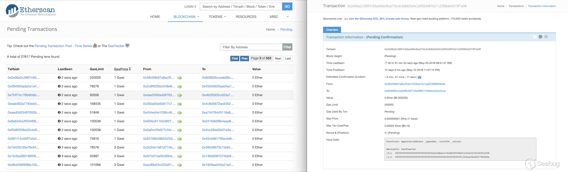Open the GasTracker link

(116, 46)
